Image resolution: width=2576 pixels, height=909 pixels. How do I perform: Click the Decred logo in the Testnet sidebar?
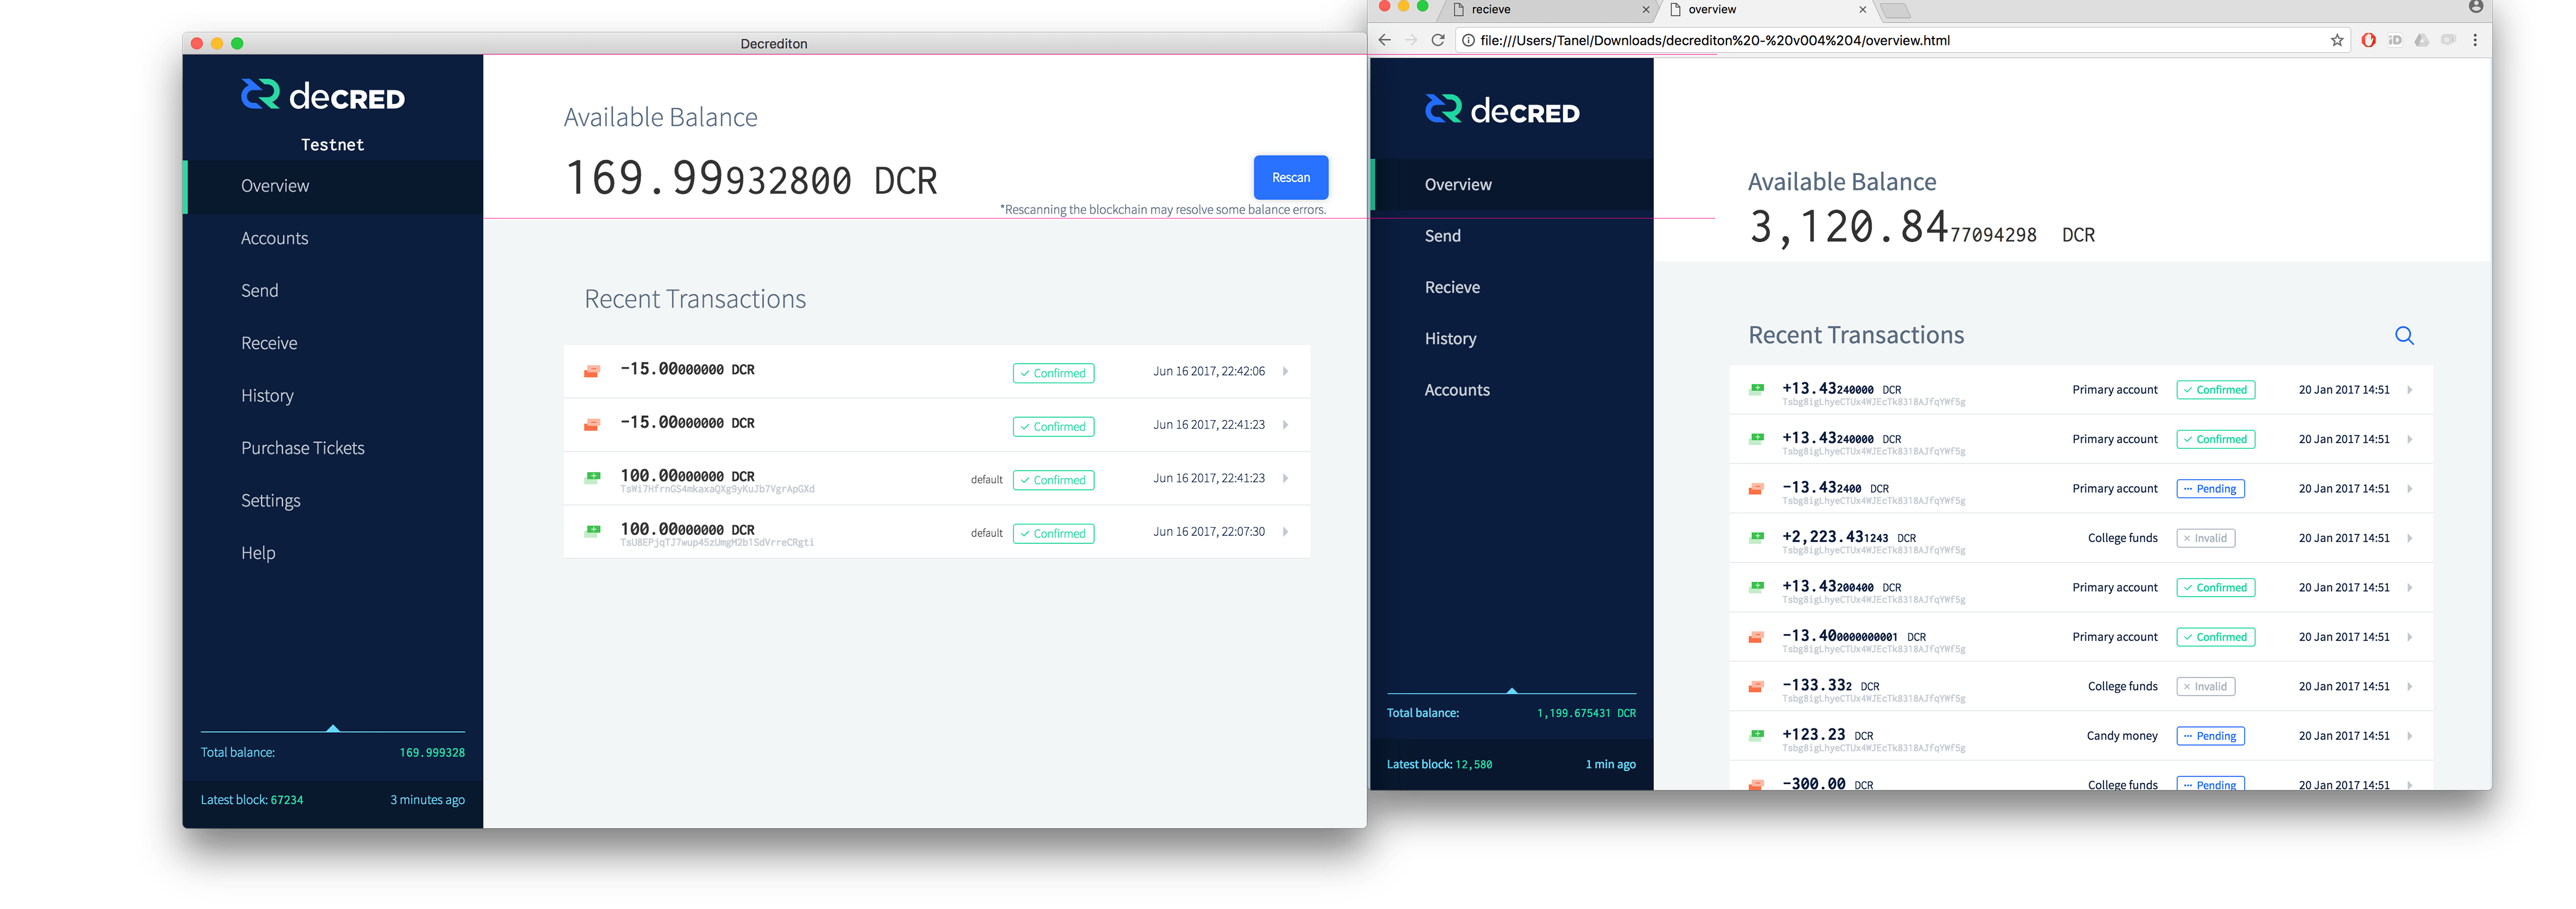pyautogui.click(x=322, y=96)
